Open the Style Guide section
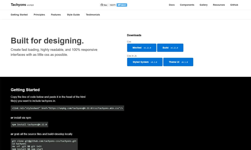This screenshot has height=150, width=251. point(73,15)
